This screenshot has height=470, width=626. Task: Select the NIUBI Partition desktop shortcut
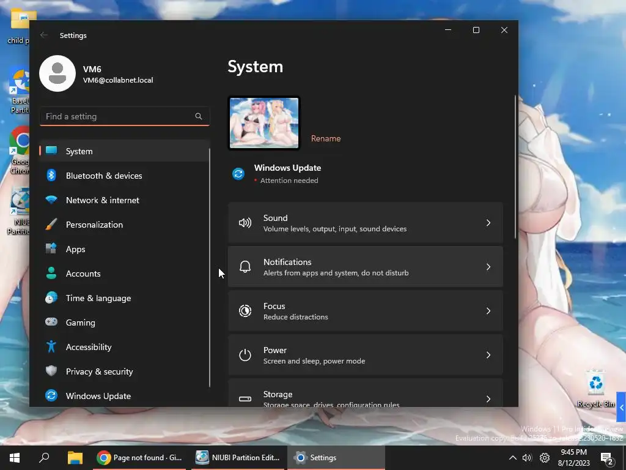click(x=18, y=212)
